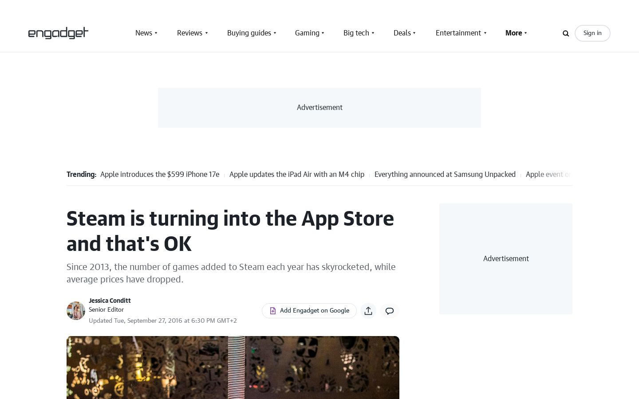Expand the Deals dropdown arrow

click(414, 33)
